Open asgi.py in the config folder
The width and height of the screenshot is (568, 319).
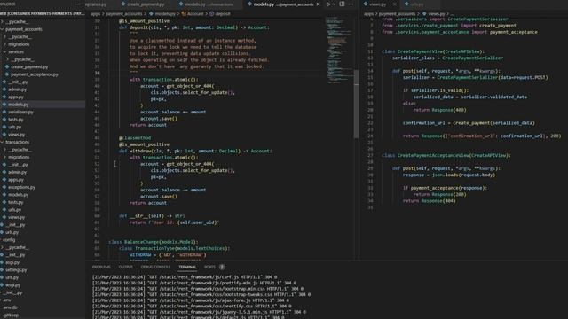pos(12,262)
